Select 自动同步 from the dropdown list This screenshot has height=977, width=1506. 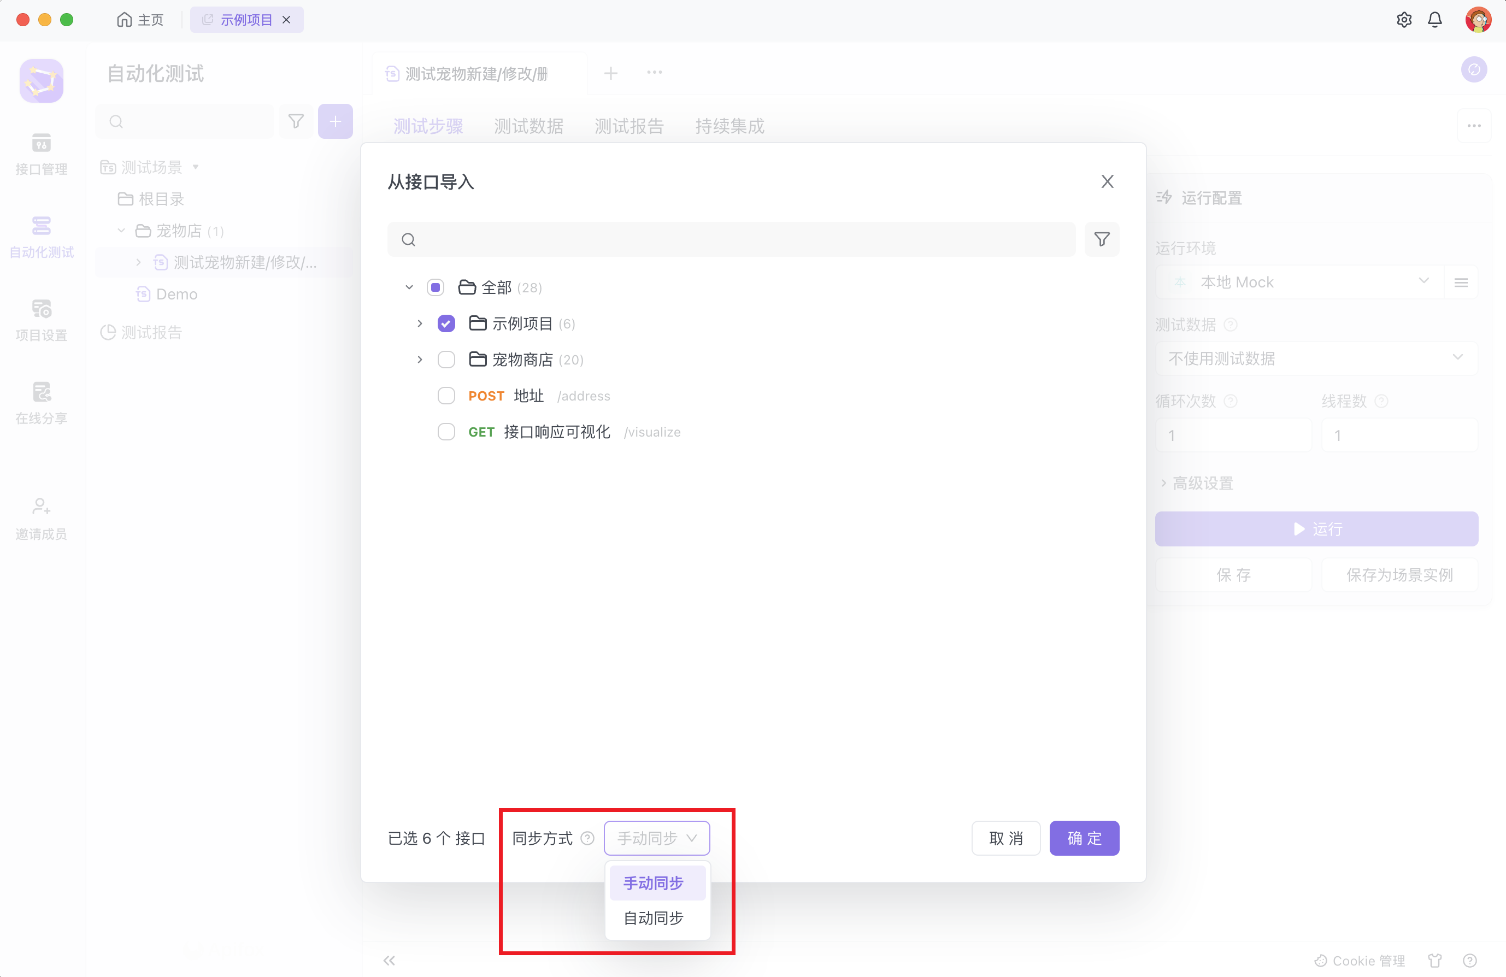click(x=654, y=917)
